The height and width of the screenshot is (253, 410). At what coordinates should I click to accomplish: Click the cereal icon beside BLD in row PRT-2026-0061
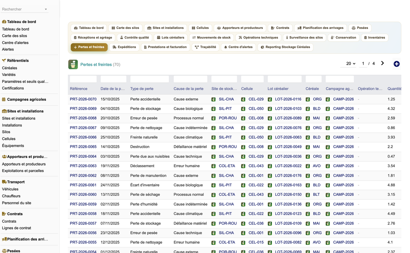click(x=308, y=185)
